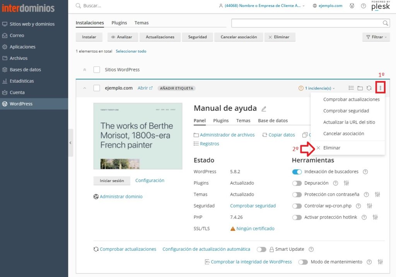
Task: Click the toolbar Cancelar asociación button
Action: tap(239, 37)
